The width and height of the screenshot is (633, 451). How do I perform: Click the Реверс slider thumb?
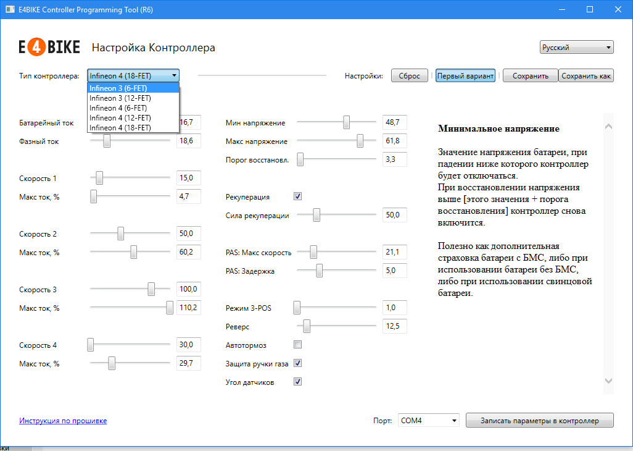(x=307, y=326)
